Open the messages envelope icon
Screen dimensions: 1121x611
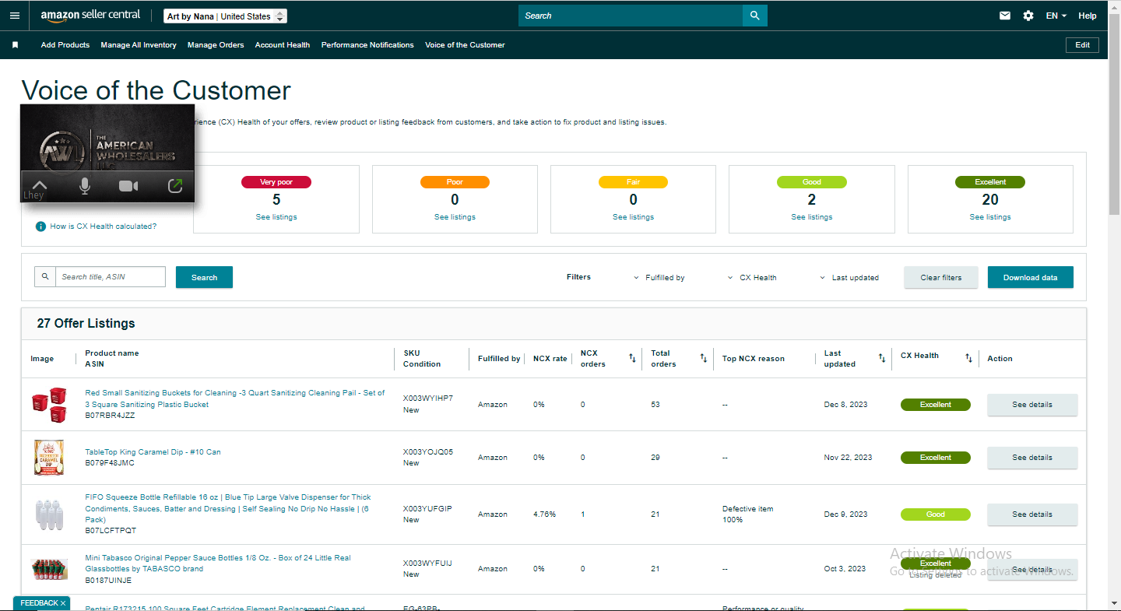pos(1005,16)
